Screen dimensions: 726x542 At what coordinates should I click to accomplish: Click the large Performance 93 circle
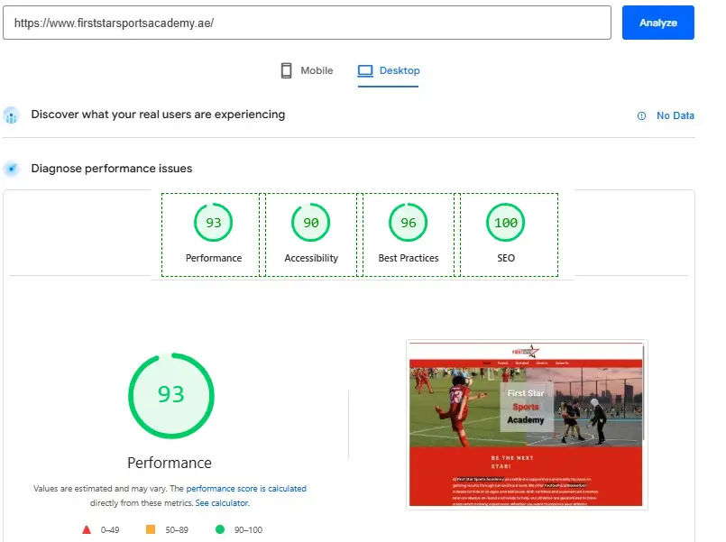[170, 395]
